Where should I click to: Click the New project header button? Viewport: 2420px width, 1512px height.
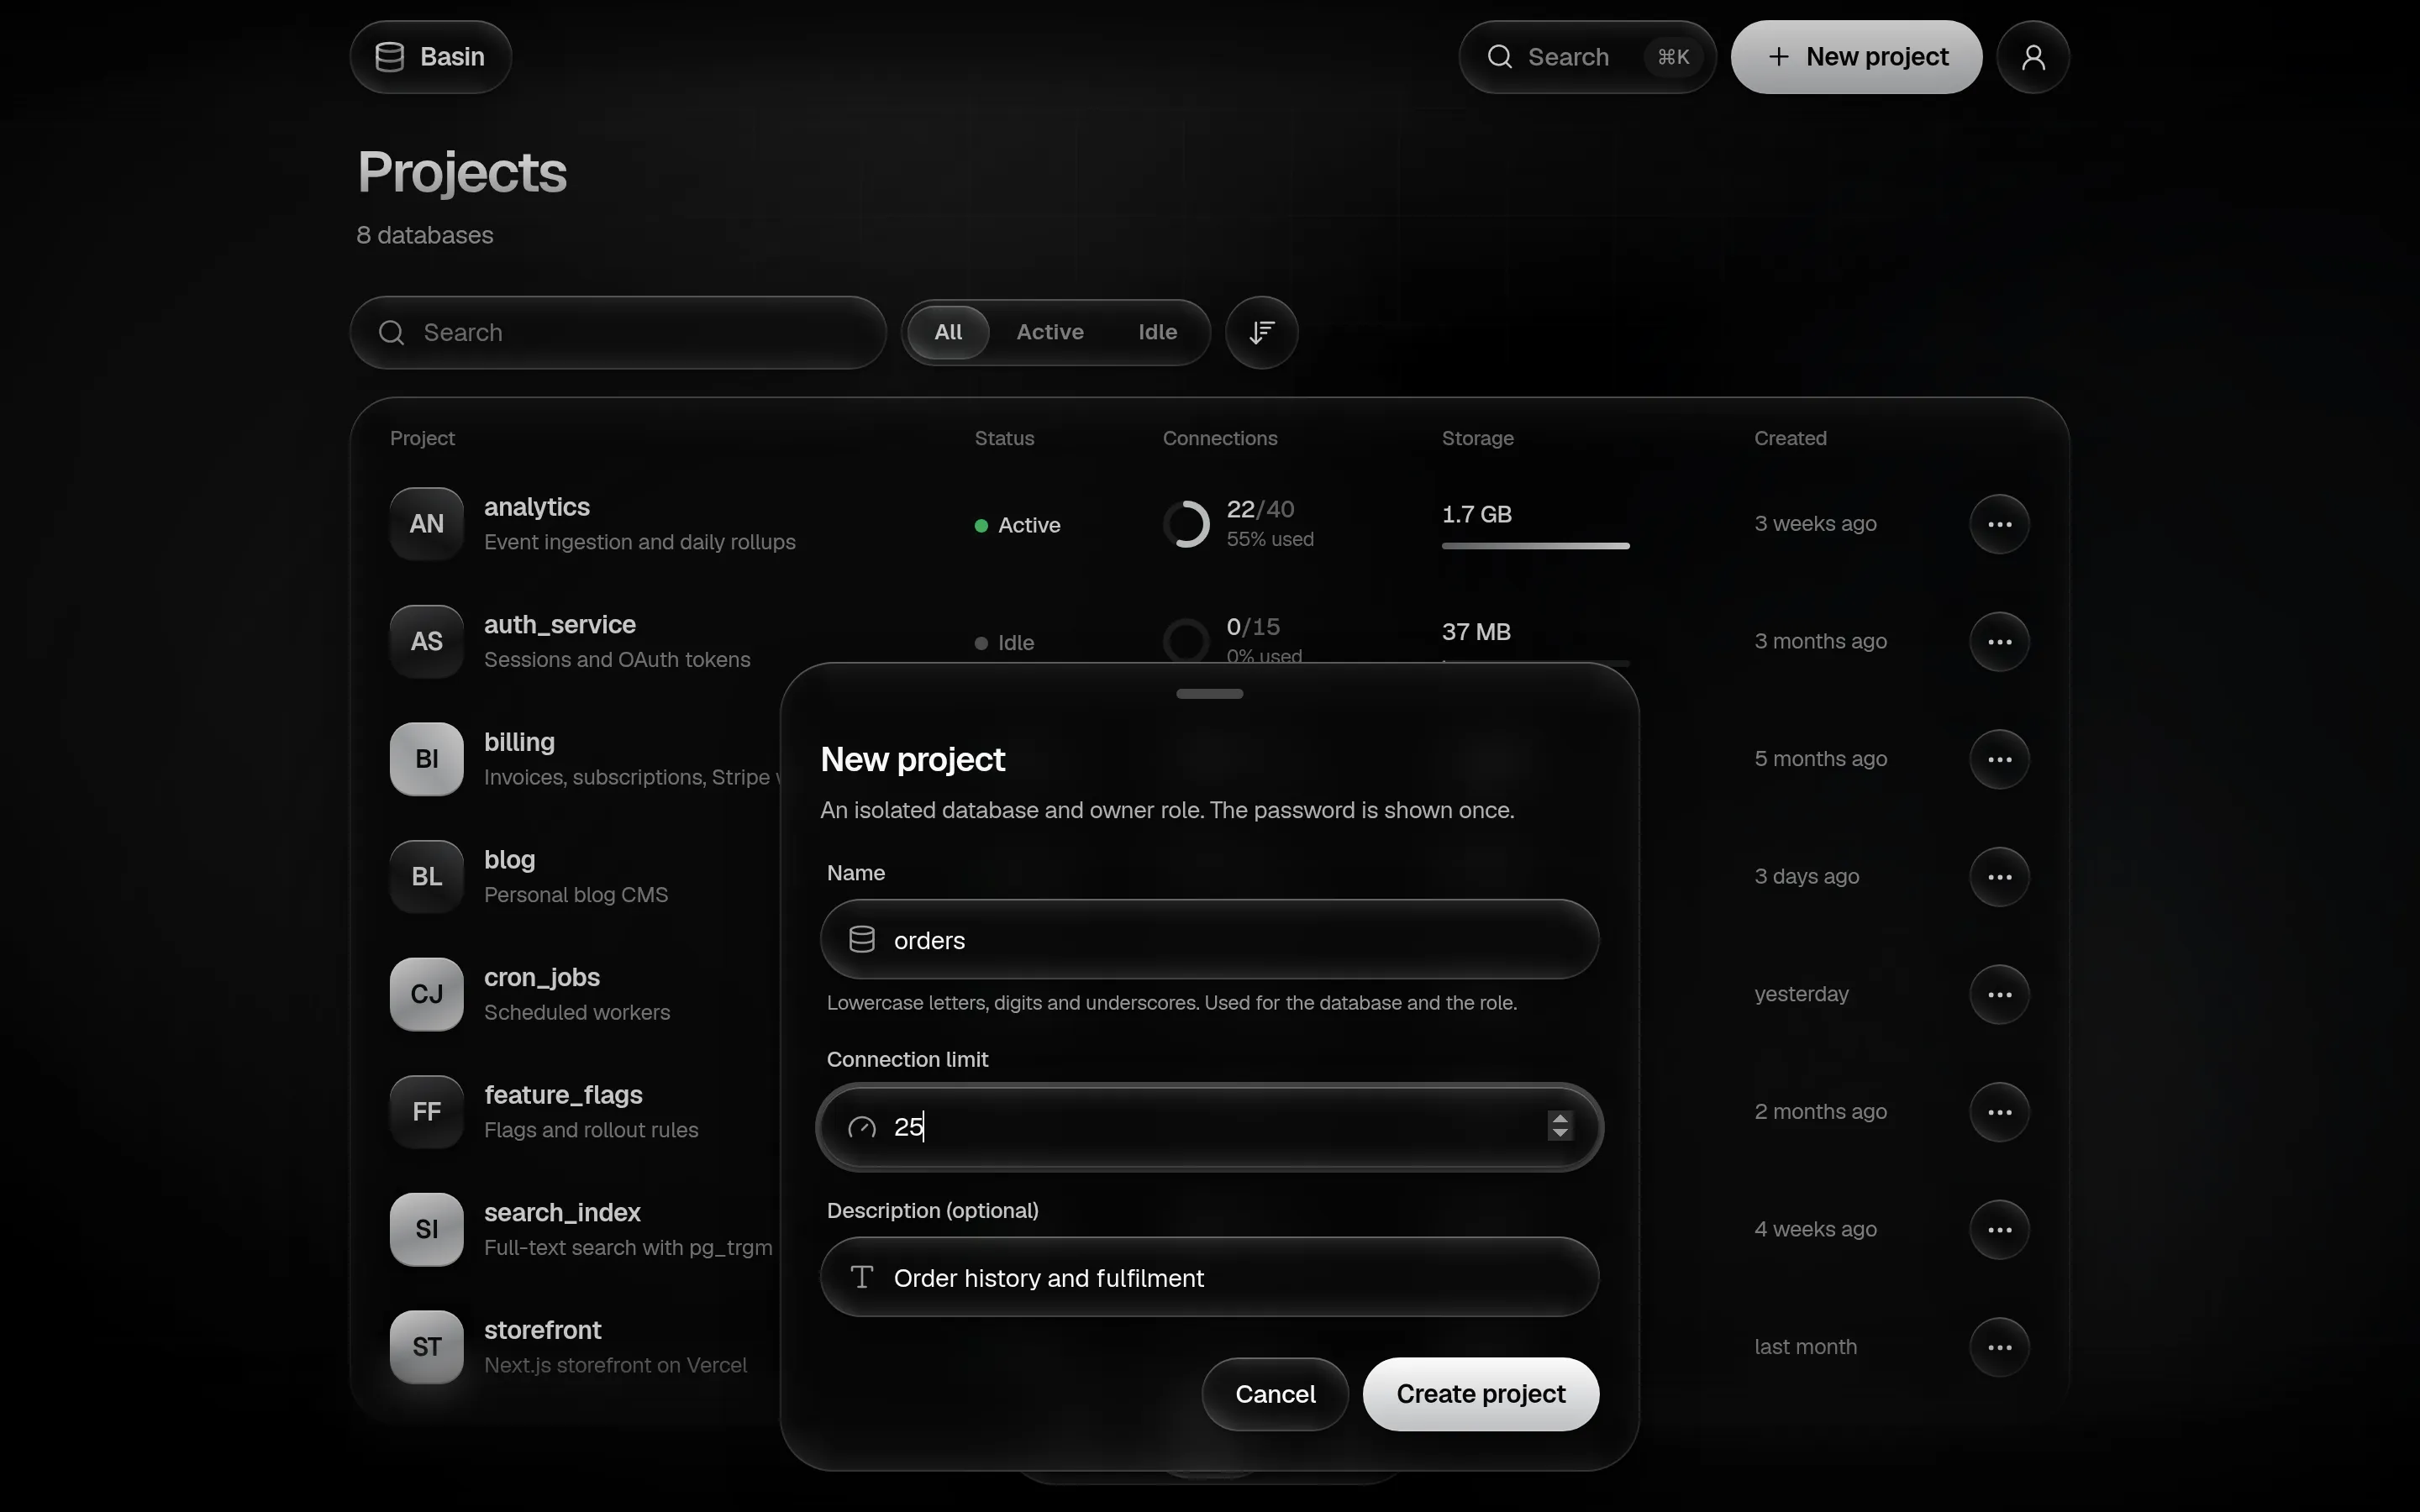(x=1856, y=57)
